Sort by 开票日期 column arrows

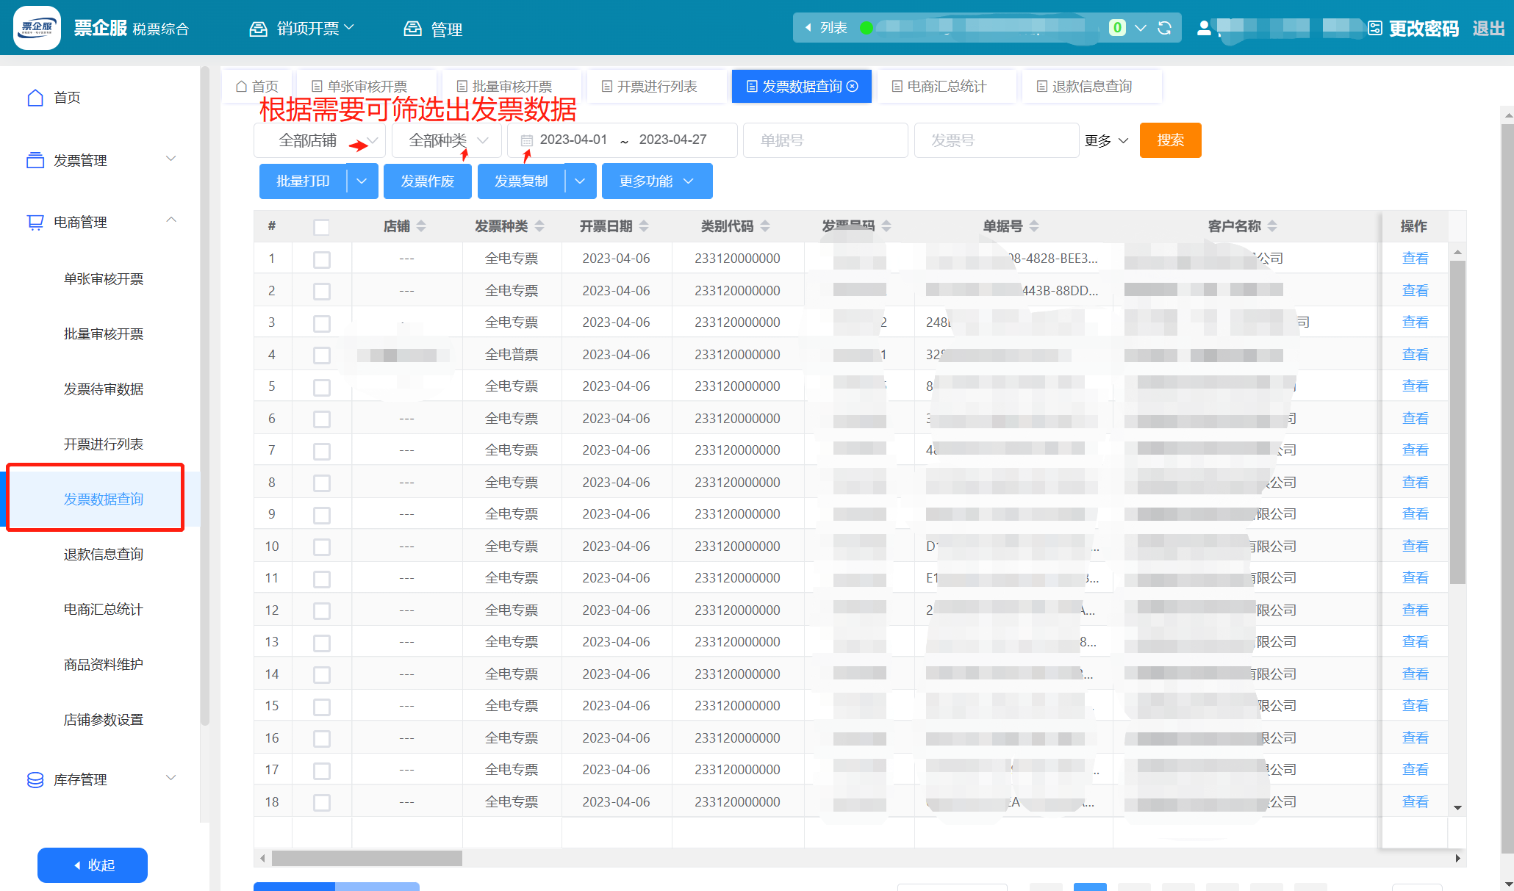(x=644, y=226)
